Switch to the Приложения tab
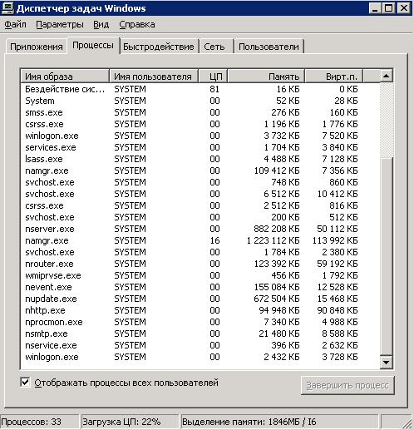Viewport: 414px width, 430px height. (x=37, y=47)
